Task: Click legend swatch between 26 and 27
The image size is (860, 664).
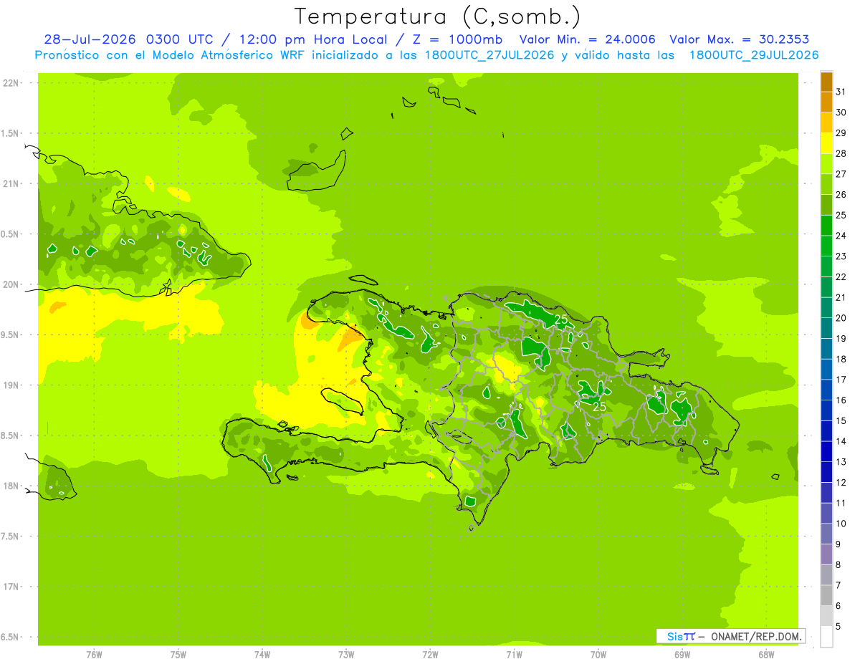Action: pos(826,184)
